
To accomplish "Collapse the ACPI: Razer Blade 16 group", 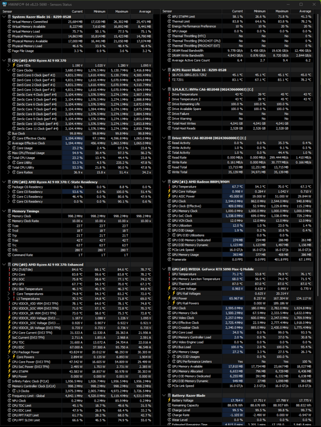I will 164,70.
